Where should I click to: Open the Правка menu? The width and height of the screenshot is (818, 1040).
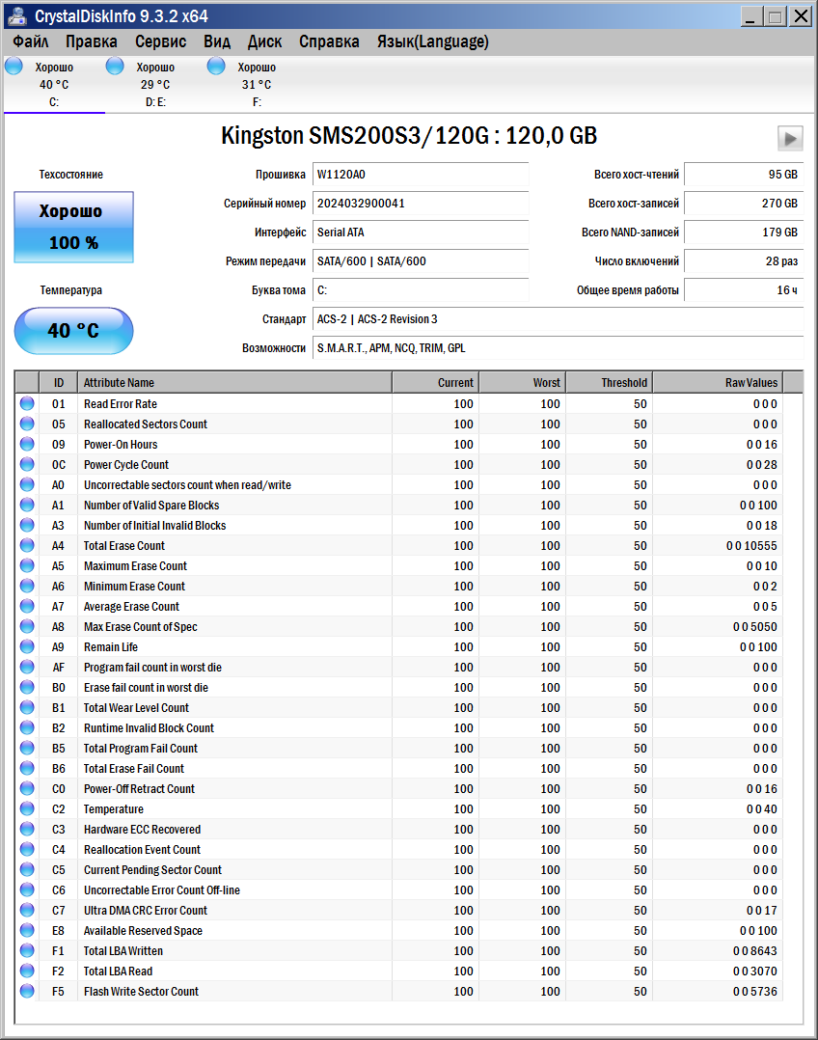(x=92, y=41)
